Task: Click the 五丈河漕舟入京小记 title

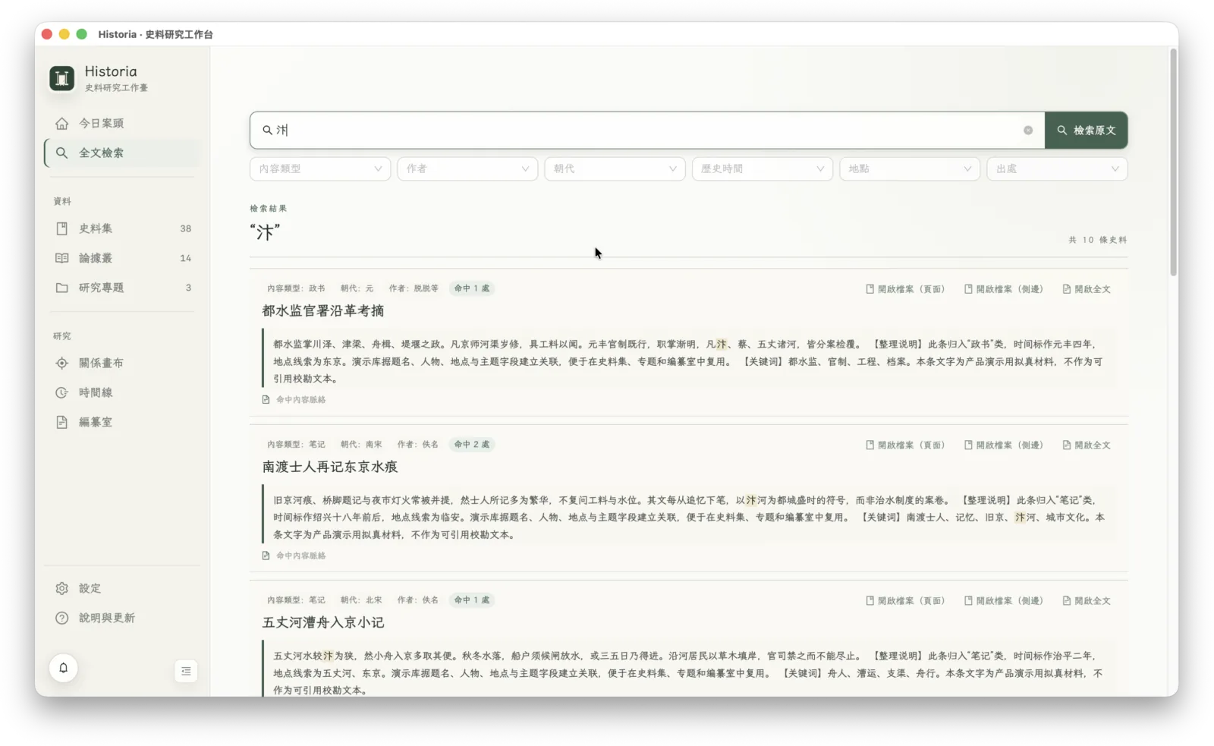Action: [323, 623]
